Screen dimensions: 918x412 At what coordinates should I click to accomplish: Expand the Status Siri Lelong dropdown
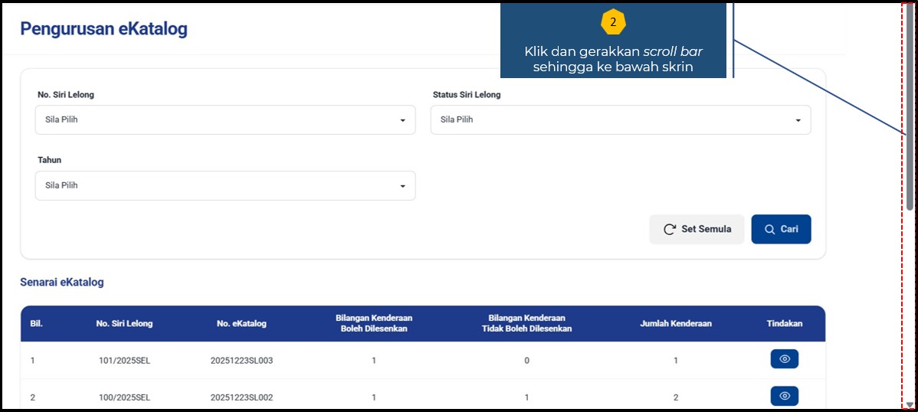point(620,120)
